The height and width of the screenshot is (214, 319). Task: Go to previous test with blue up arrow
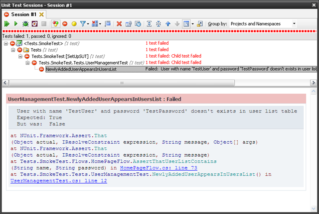(168, 24)
